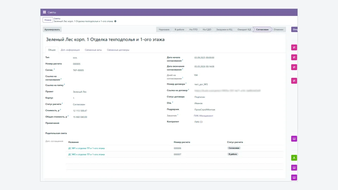This screenshot has height=190, width=338.
Task: Click the Примечания notes field
Action: tap(117, 123)
